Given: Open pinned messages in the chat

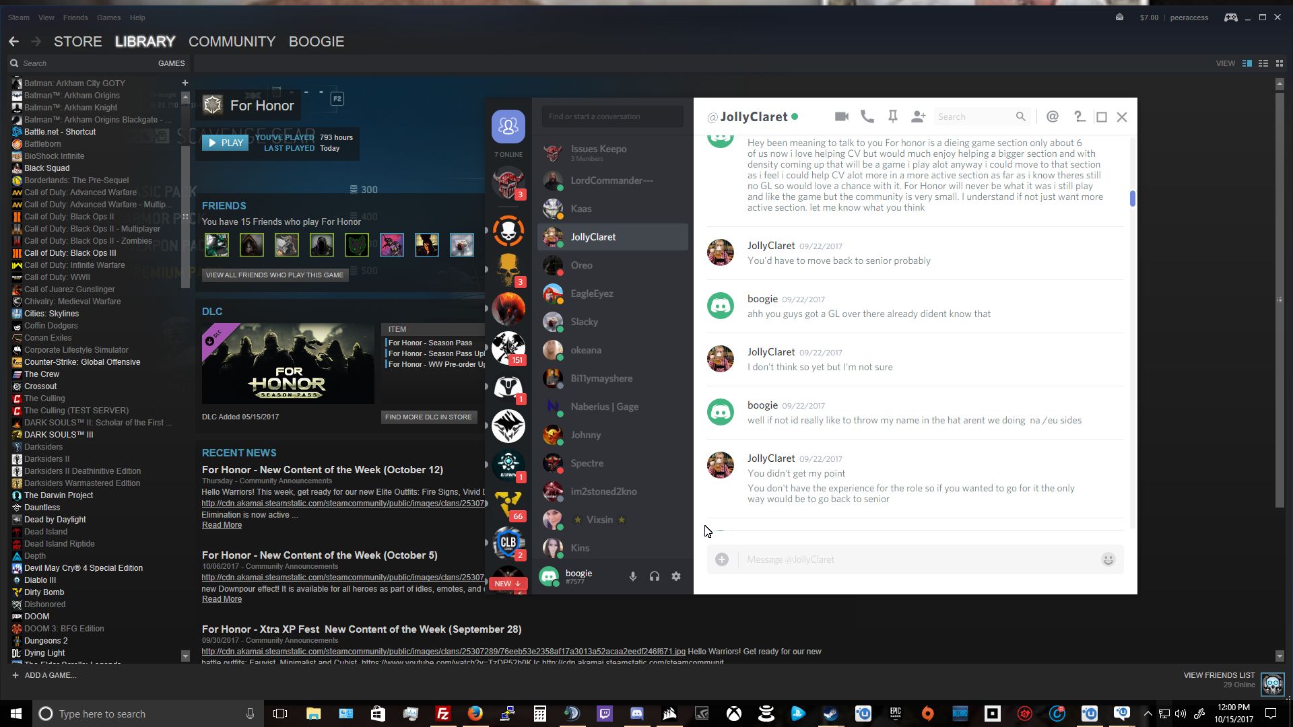Looking at the screenshot, I should [x=892, y=116].
